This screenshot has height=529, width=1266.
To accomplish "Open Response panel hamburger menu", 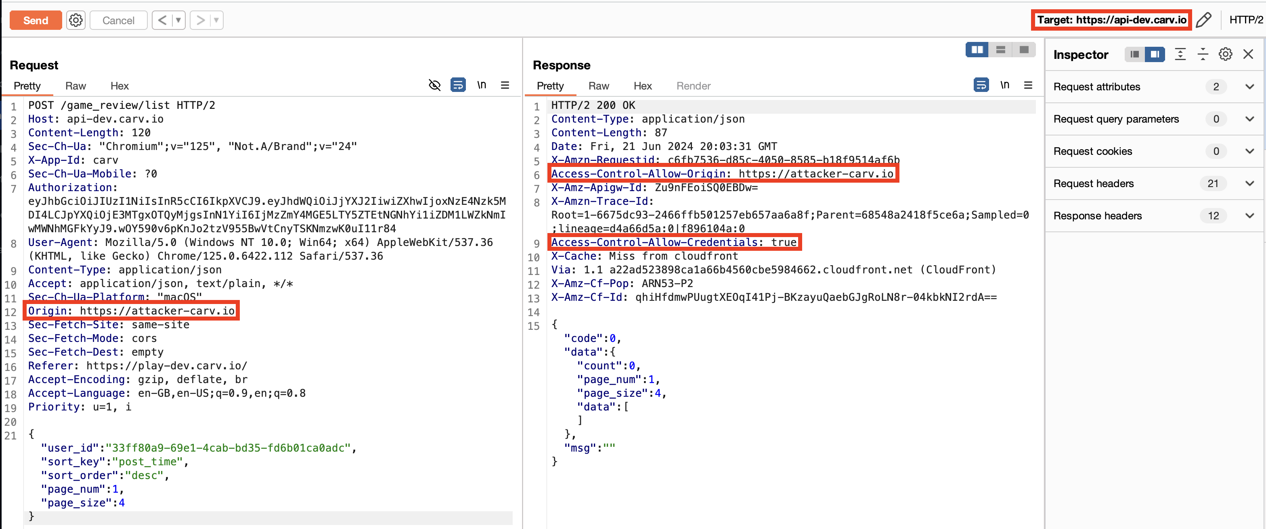I will [x=1028, y=85].
